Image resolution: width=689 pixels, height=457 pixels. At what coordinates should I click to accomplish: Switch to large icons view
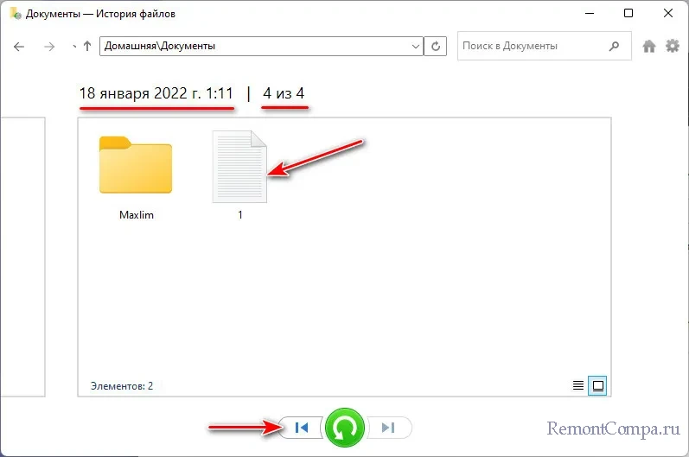point(596,385)
